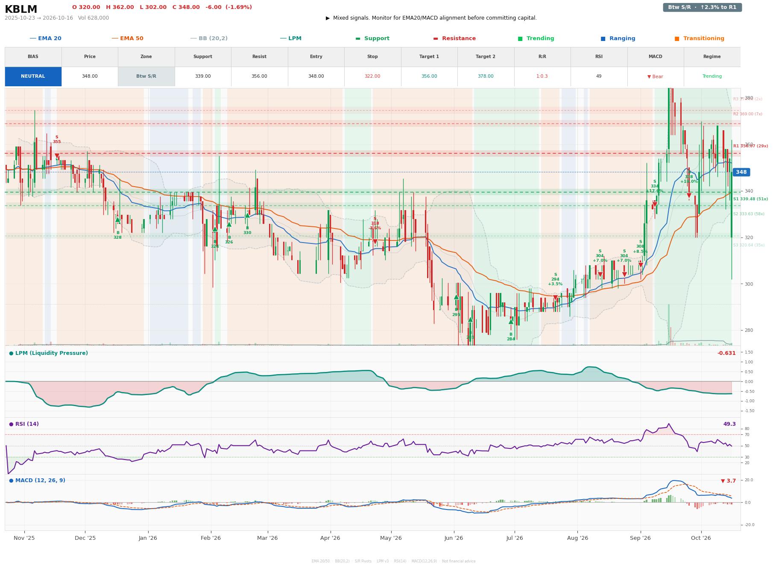Click the Trending value in Regime cell

click(x=712, y=76)
